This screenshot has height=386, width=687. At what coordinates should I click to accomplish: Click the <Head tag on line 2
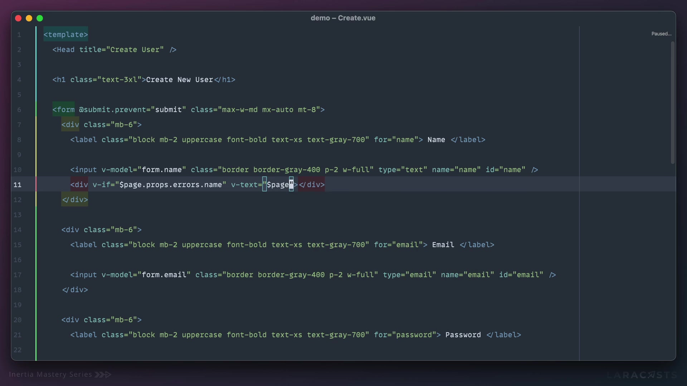(x=64, y=50)
